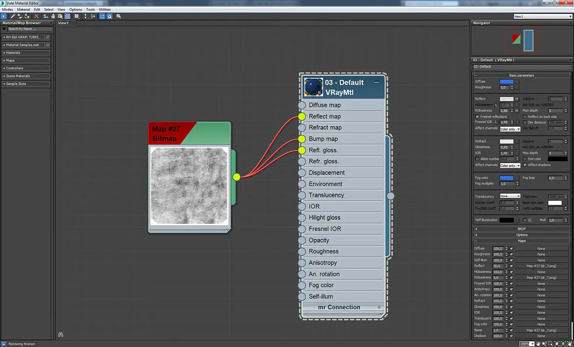
Task: Click Bump map button Map #27 (dr_7.png)
Action: pos(541,330)
